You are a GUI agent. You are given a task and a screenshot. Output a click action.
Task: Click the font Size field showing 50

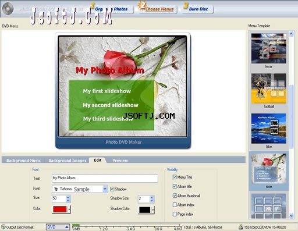pyautogui.click(x=59, y=198)
